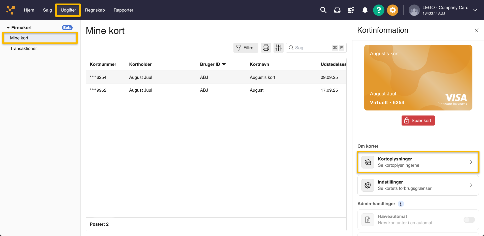
Task: Open the Udgifter menu
Action: click(68, 10)
